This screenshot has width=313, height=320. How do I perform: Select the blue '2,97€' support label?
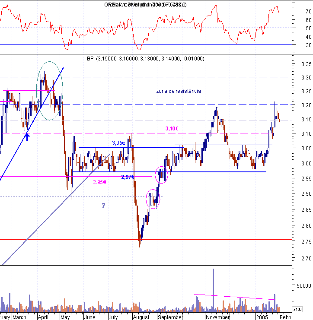click(128, 177)
